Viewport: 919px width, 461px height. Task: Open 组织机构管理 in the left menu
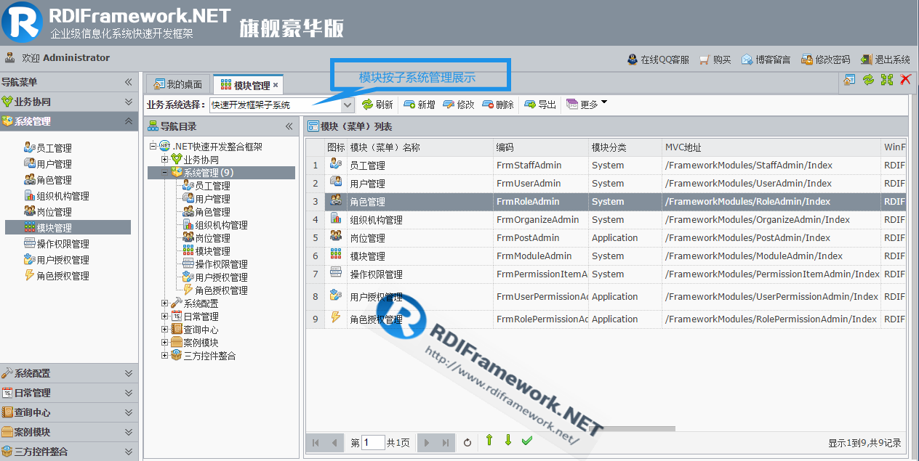(56, 196)
